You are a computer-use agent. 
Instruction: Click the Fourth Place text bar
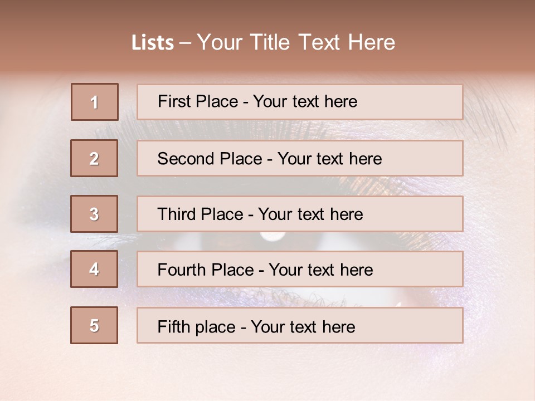[300, 270]
